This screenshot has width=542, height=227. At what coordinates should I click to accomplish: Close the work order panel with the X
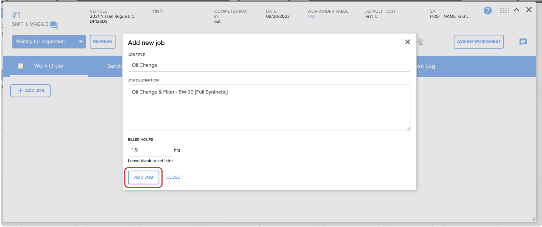pos(529,10)
